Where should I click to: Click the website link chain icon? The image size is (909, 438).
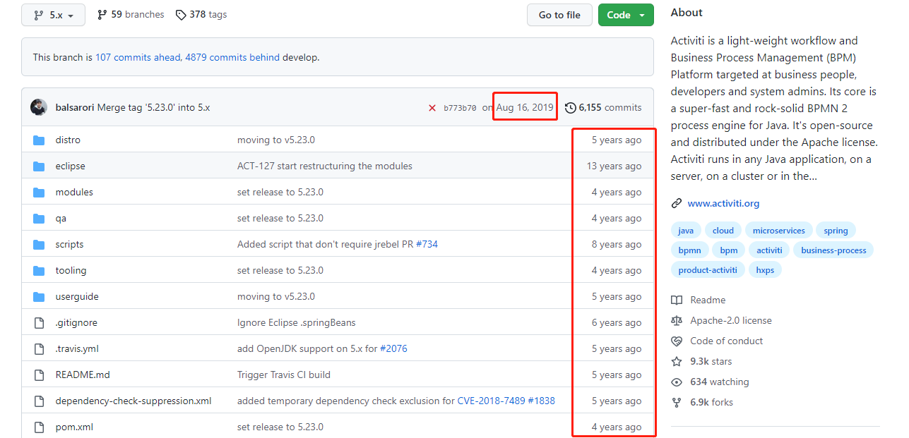677,204
